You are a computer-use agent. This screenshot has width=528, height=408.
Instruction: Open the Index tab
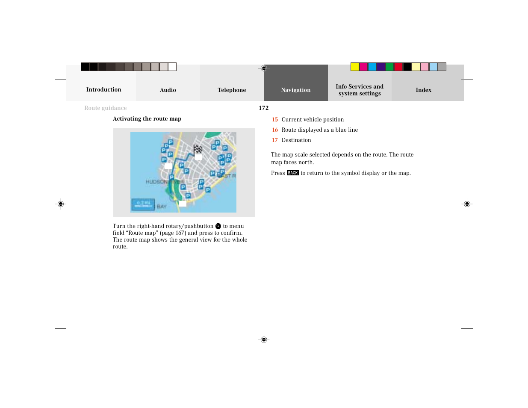click(424, 90)
